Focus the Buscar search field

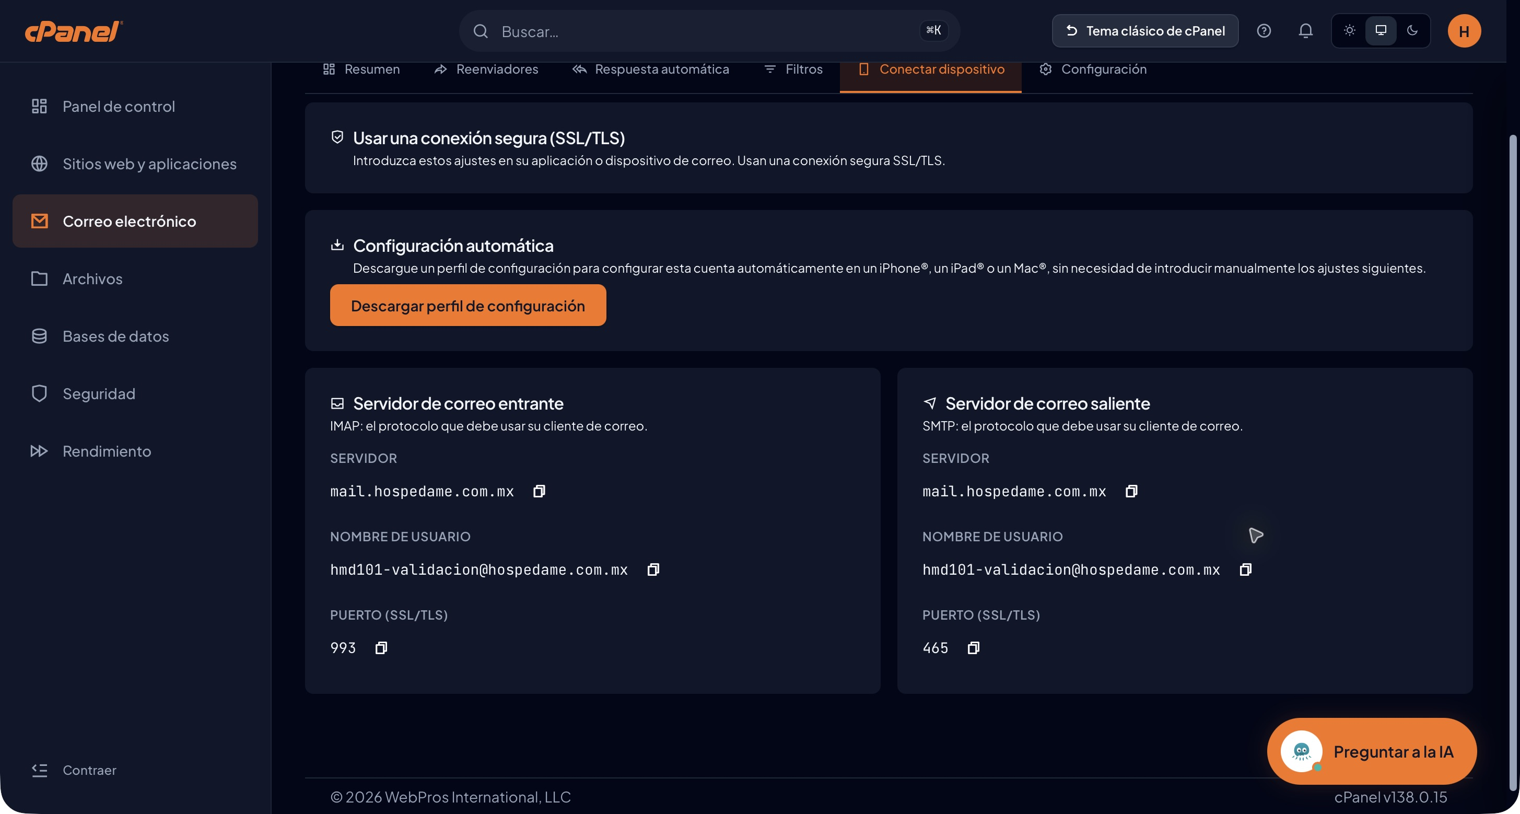point(709,31)
